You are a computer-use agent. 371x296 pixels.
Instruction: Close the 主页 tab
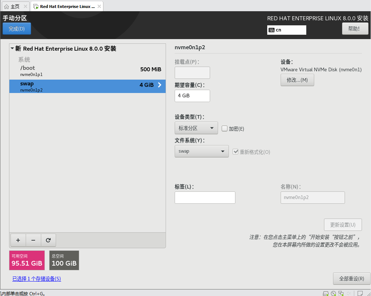tap(25, 7)
